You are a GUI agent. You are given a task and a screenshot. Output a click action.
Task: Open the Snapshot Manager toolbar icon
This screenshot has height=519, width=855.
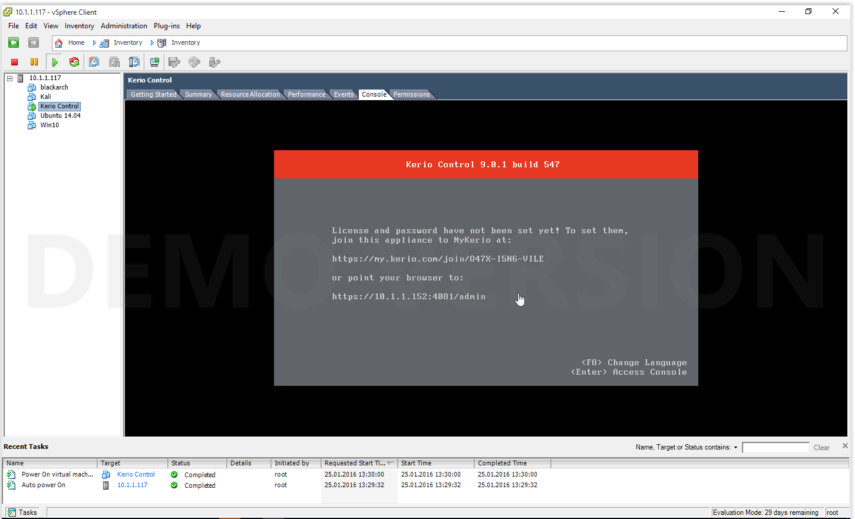(x=134, y=62)
